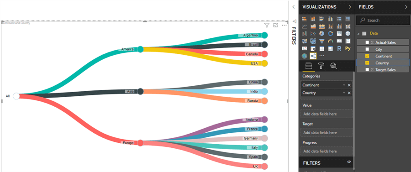Pick the funnel chart visual
This screenshot has height=172, width=411.
coord(321,41)
